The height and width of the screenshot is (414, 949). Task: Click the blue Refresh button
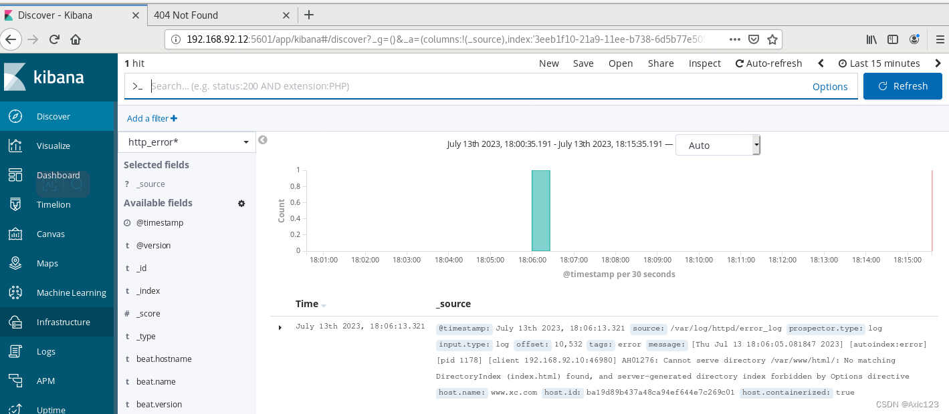[x=903, y=86]
